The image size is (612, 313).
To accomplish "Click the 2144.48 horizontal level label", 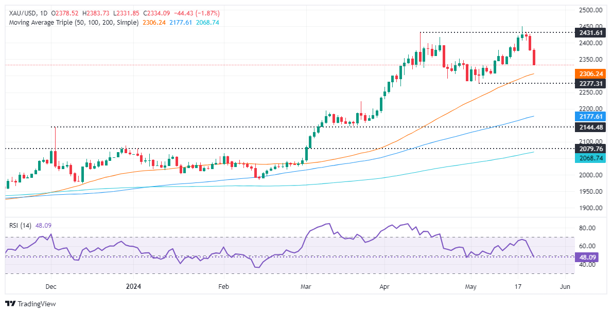I will pyautogui.click(x=588, y=126).
